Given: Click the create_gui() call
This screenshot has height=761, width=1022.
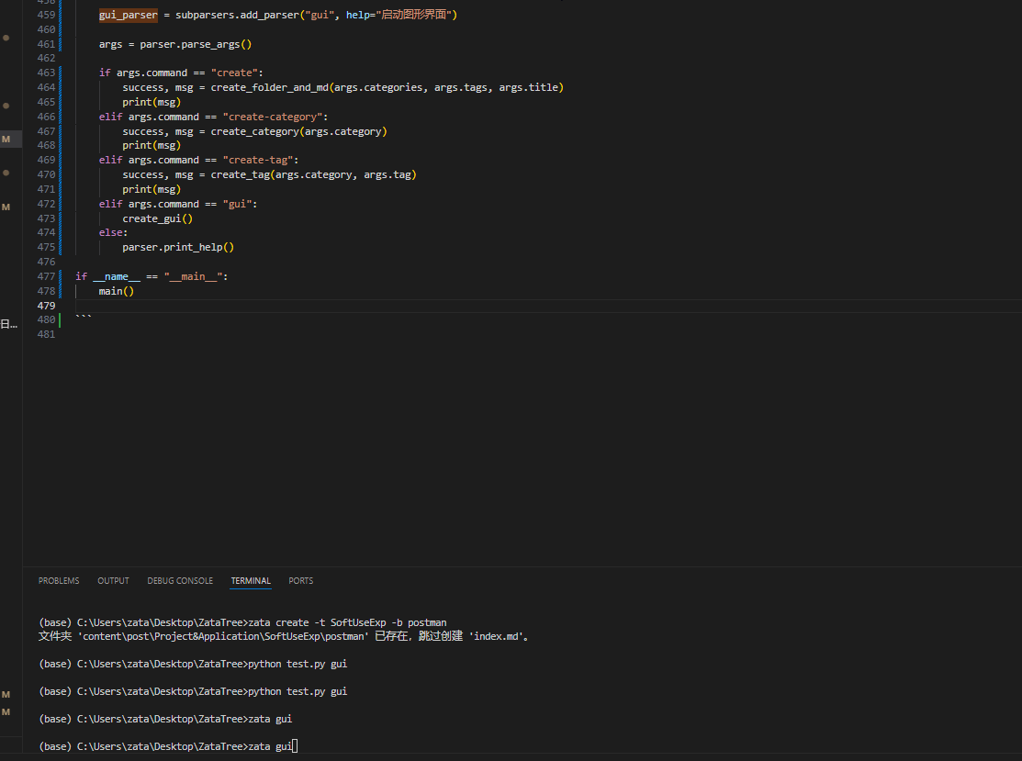Looking at the screenshot, I should pos(158,218).
